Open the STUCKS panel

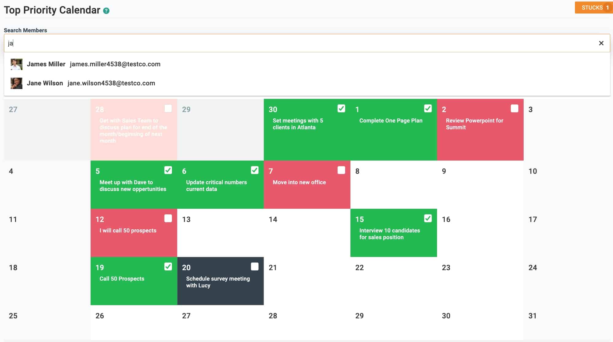pyautogui.click(x=593, y=7)
